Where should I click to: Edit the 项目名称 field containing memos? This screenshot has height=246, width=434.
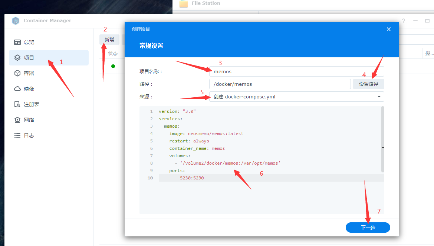[296, 71]
